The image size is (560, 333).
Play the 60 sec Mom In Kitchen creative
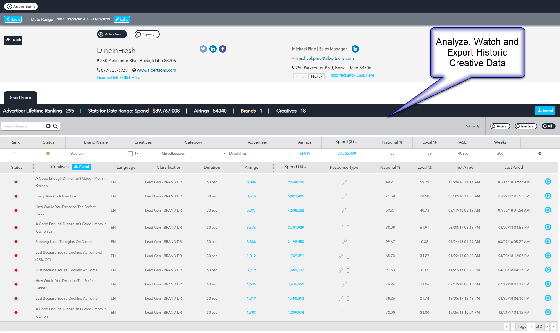(548, 182)
